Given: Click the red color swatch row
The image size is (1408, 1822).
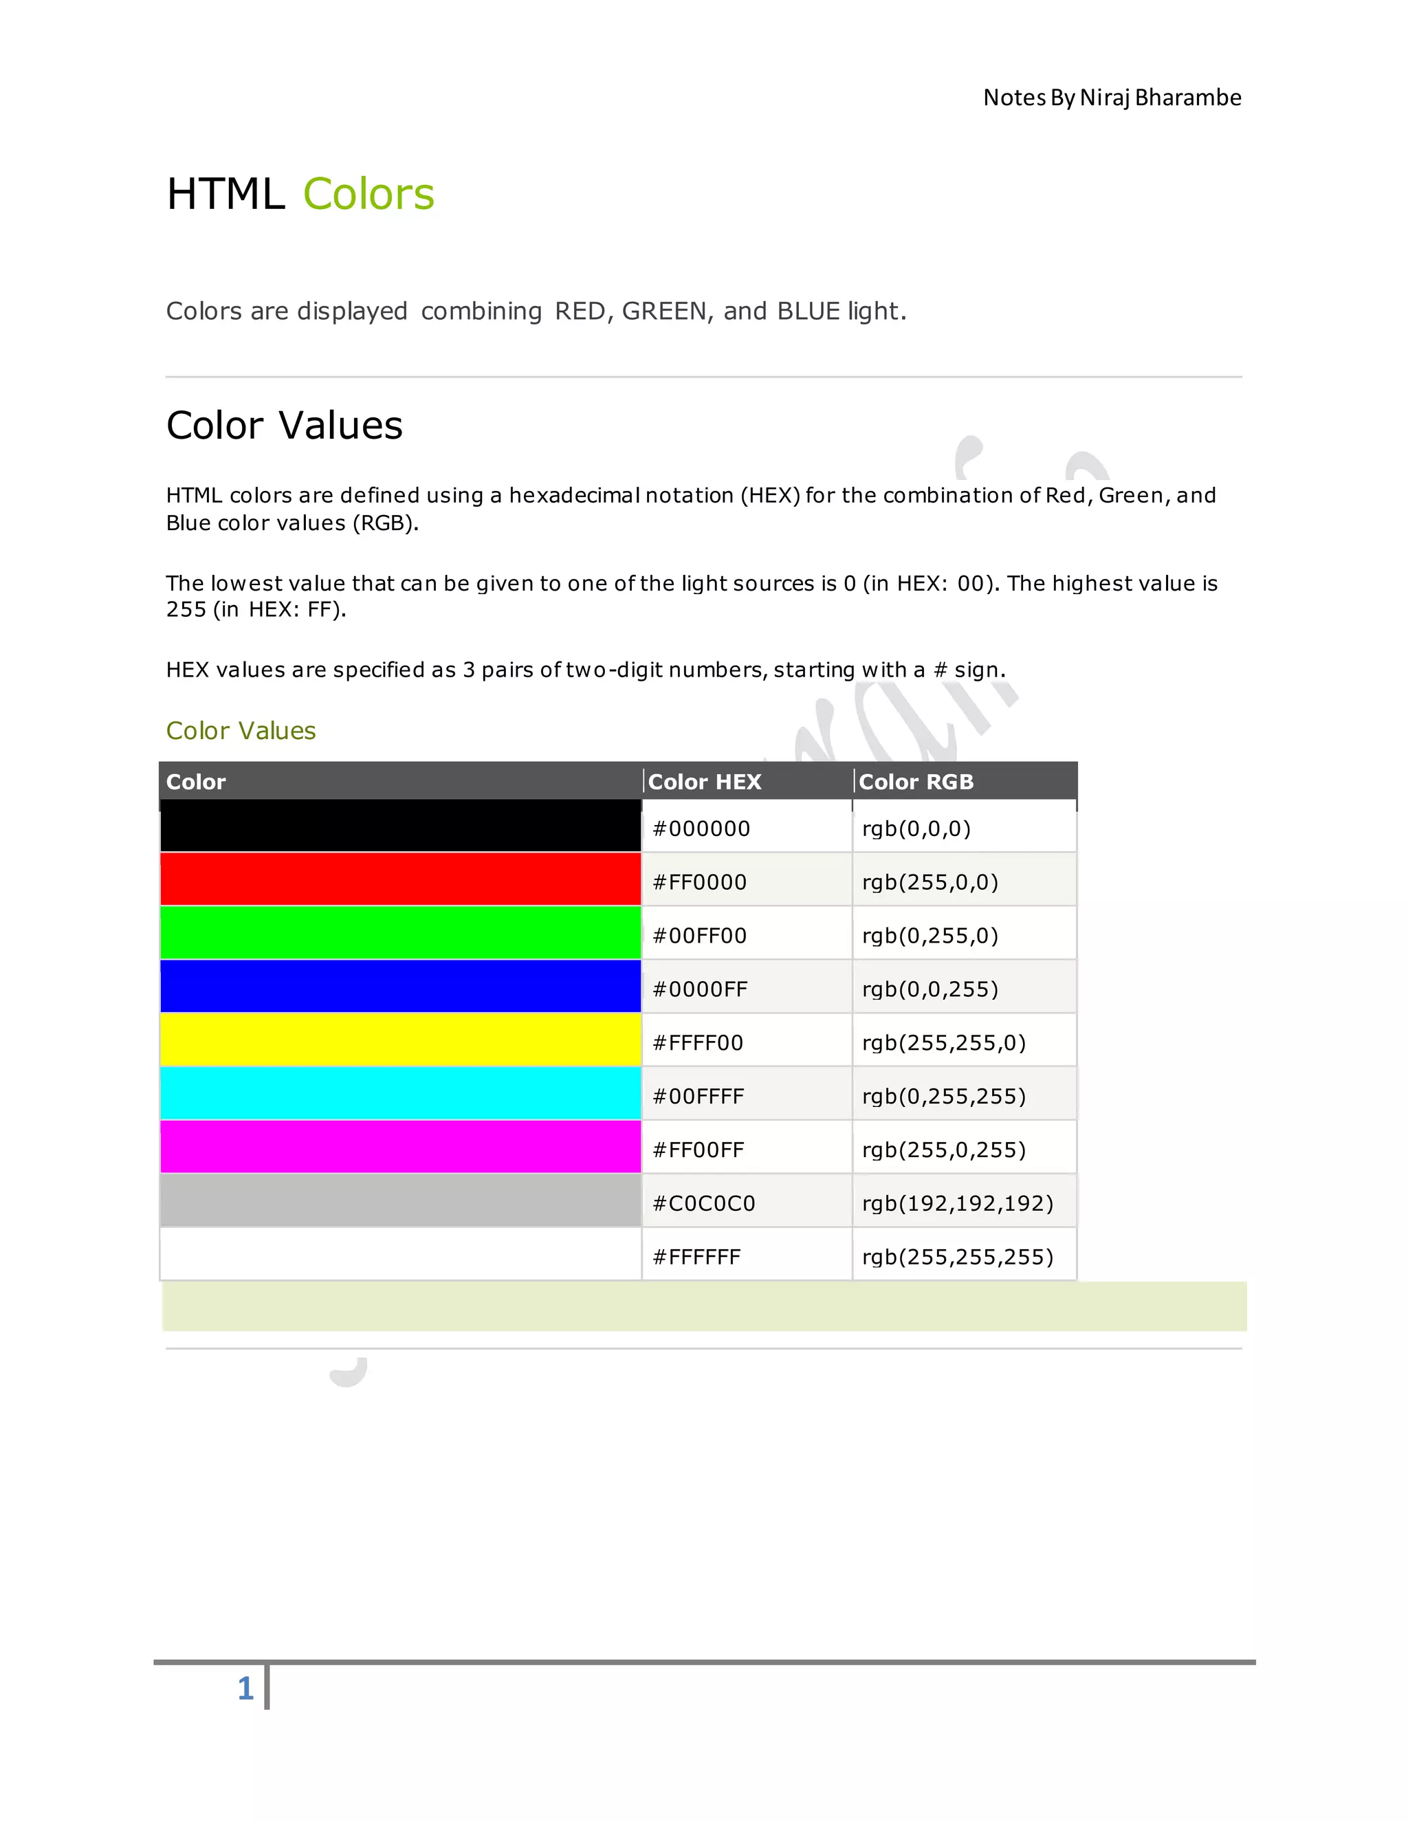Looking at the screenshot, I should (400, 879).
